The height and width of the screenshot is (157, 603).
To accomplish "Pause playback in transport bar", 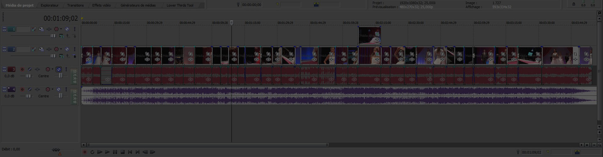I will point(115,152).
